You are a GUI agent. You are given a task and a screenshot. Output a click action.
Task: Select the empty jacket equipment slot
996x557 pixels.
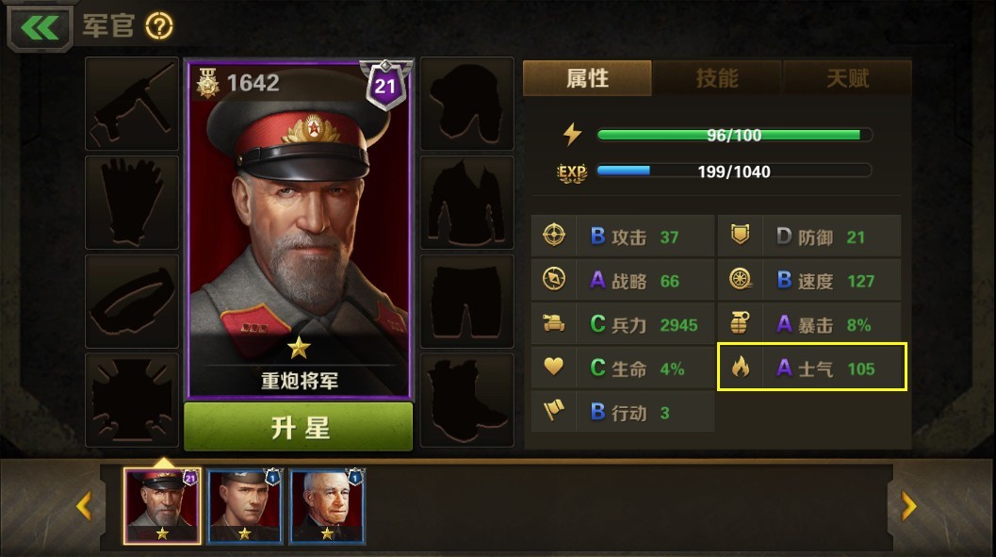[x=466, y=203]
